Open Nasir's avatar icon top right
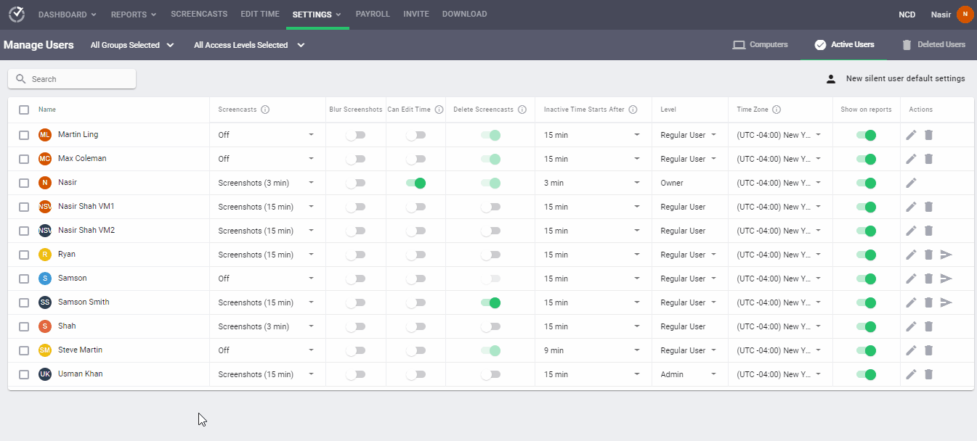The height and width of the screenshot is (441, 977). pos(965,14)
